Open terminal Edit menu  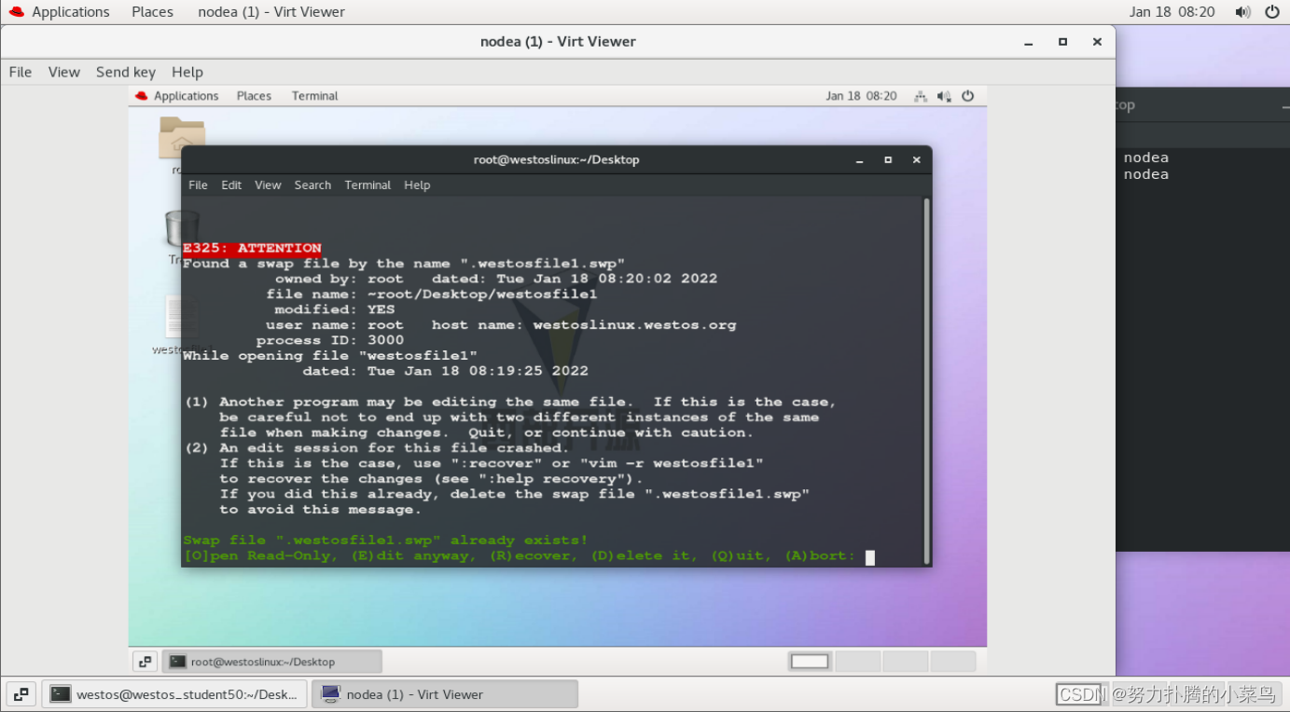pyautogui.click(x=231, y=185)
